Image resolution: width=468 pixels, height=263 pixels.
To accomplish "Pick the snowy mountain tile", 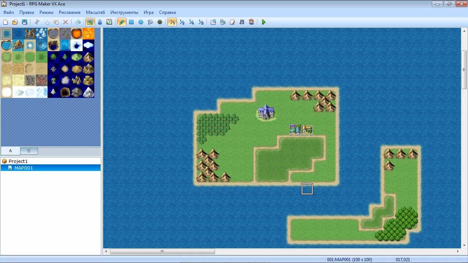I will click(x=88, y=92).
